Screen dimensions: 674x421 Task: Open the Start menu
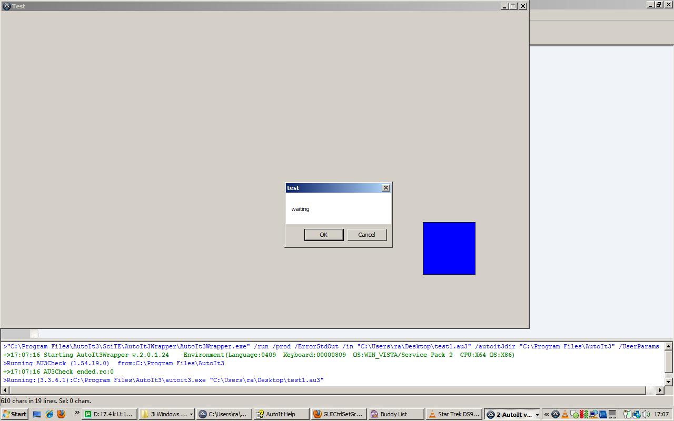[x=15, y=414]
